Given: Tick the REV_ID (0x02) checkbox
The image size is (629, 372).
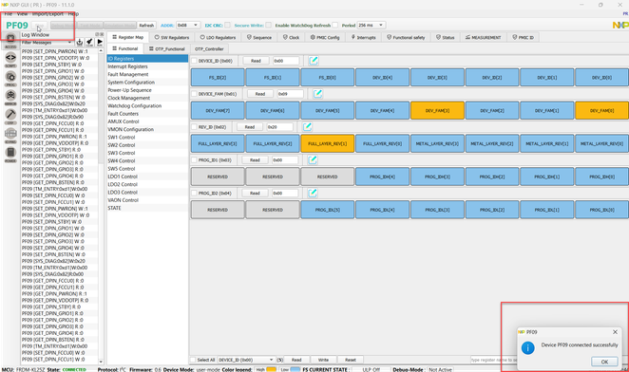Looking at the screenshot, I should click(194, 127).
